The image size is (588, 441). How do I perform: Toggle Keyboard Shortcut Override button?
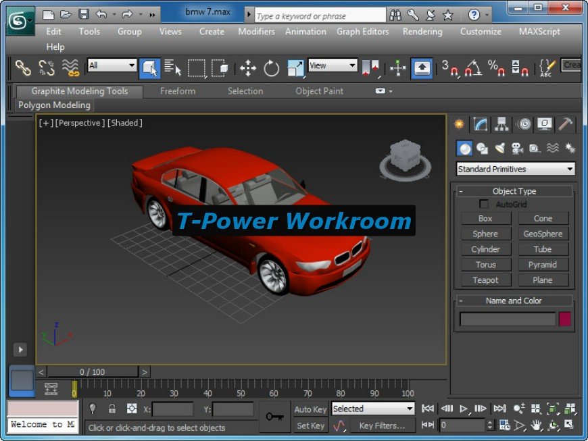pos(422,68)
